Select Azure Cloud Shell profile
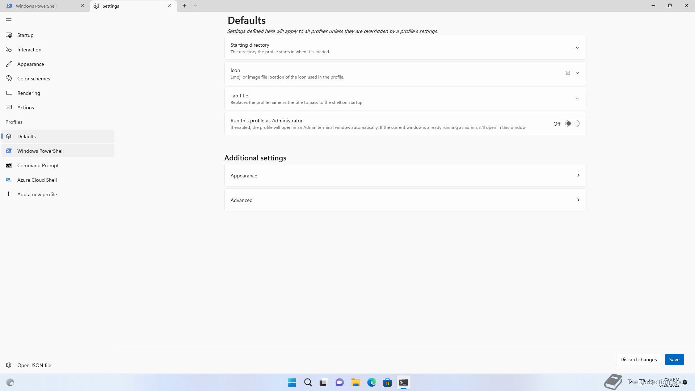This screenshot has width=695, height=391. 58,180
